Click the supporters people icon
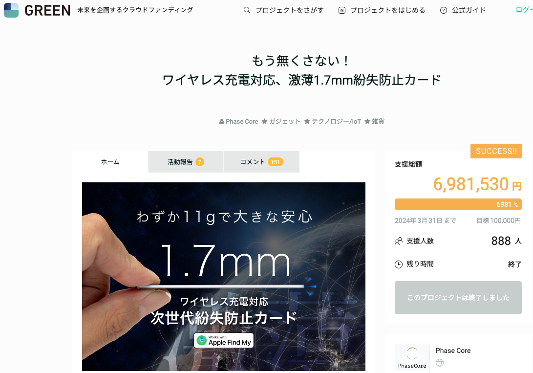 point(398,241)
